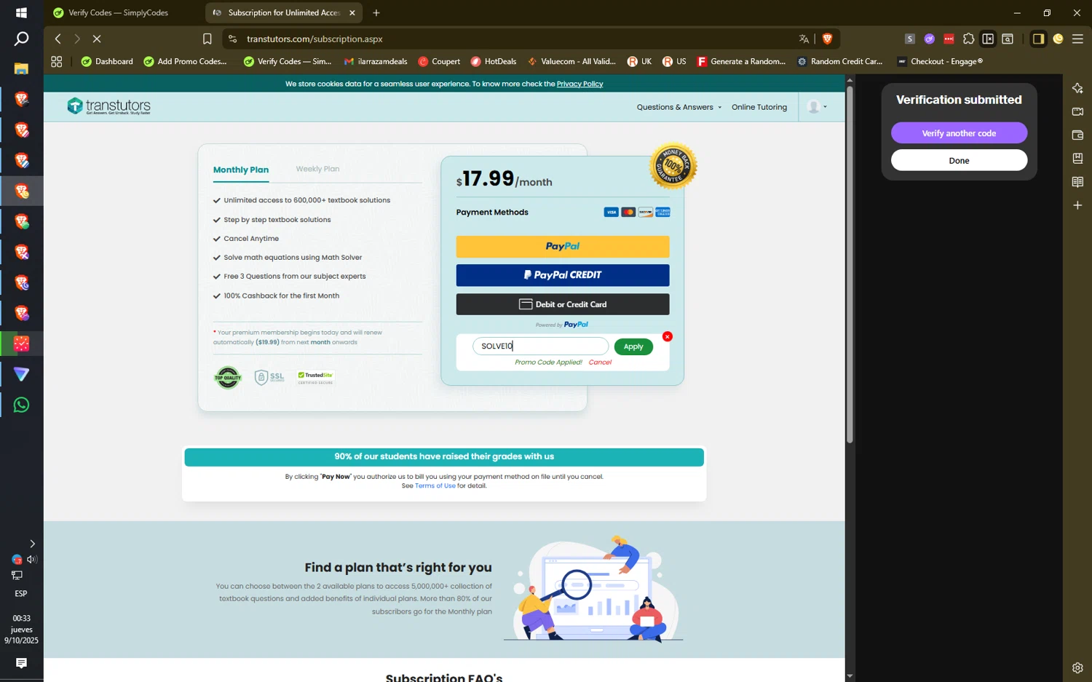Click the Transtutors logo
Image resolution: width=1092 pixels, height=682 pixels.
(x=108, y=106)
